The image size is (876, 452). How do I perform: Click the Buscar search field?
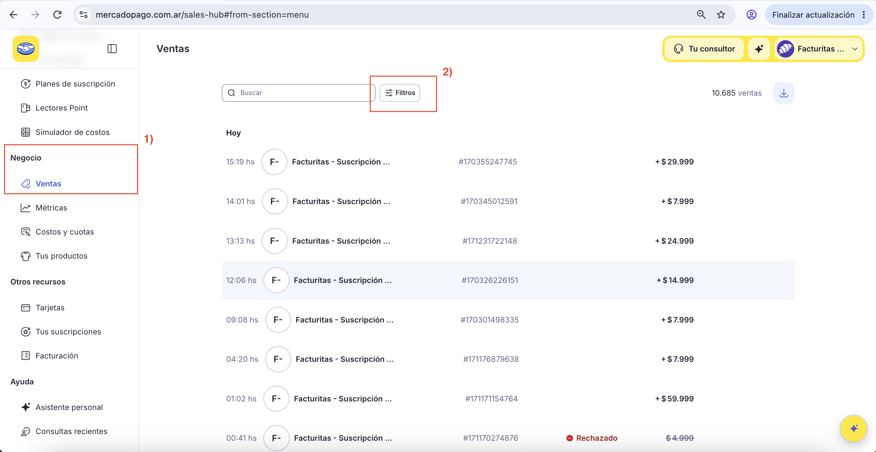pyautogui.click(x=298, y=93)
